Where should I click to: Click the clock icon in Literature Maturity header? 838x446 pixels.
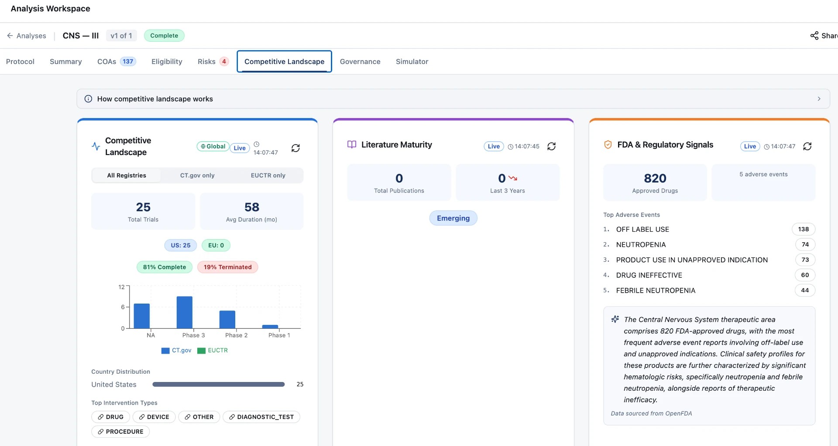511,147
